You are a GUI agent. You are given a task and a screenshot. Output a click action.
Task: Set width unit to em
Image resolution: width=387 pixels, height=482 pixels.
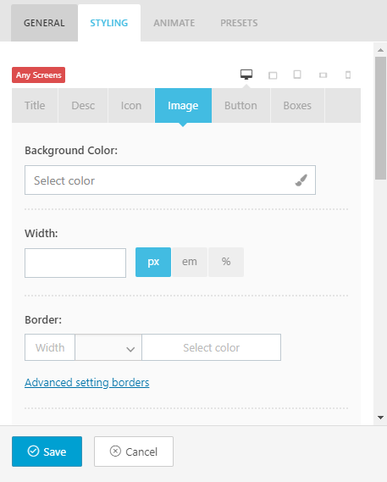tap(190, 263)
